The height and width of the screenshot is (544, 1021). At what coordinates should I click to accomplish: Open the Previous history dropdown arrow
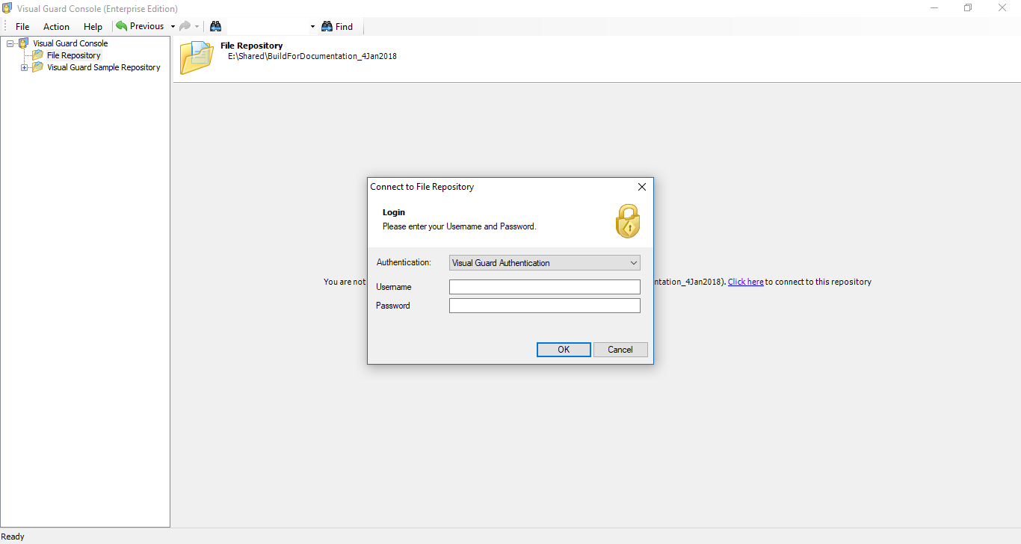pyautogui.click(x=173, y=25)
